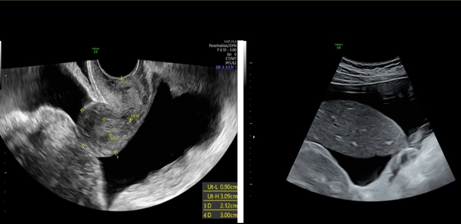Select the 3 D 2.12cm measurement row

220,206
